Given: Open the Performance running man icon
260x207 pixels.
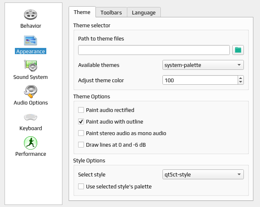Looking at the screenshot, I should click(x=31, y=143).
